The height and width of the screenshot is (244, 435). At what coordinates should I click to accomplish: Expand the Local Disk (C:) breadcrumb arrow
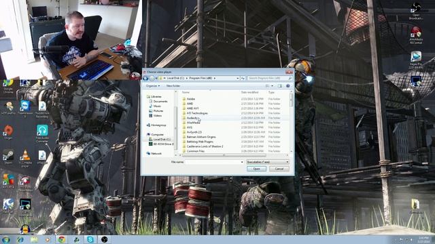pyautogui.click(x=186, y=79)
